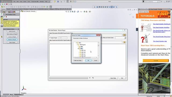The image size is (172, 97).
Task: Click the Clean Project button
Action: [x=12, y=42]
